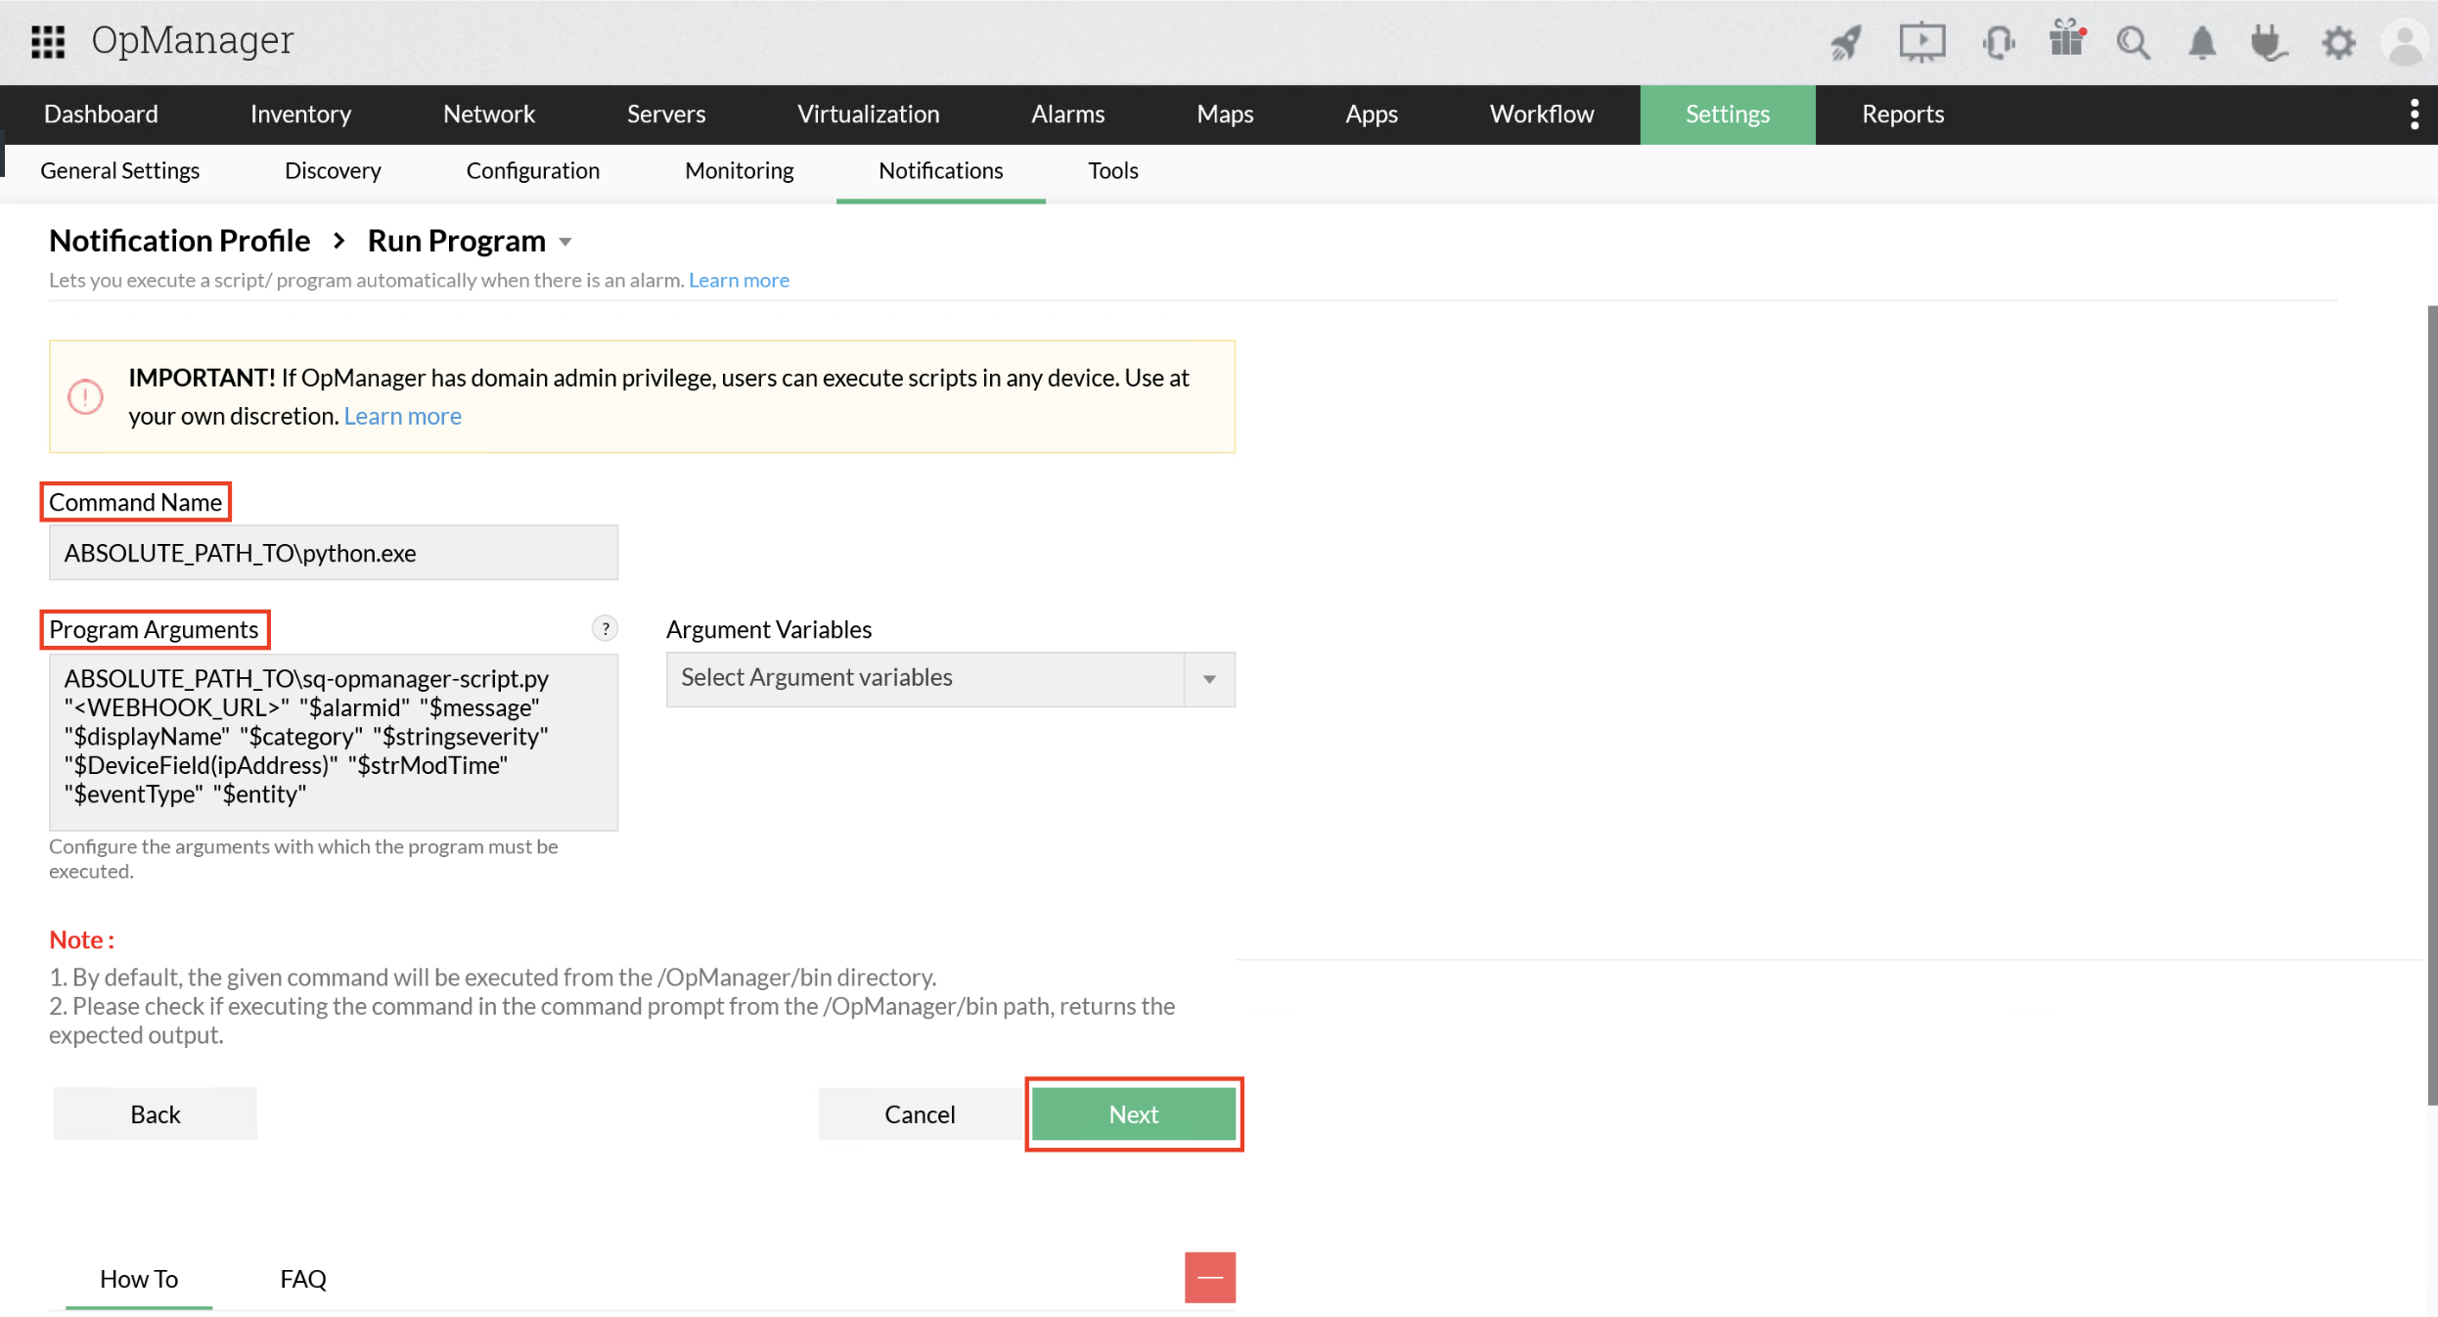Expand the Run Program profile type dropdown
The height and width of the screenshot is (1317, 2438).
[x=565, y=242]
